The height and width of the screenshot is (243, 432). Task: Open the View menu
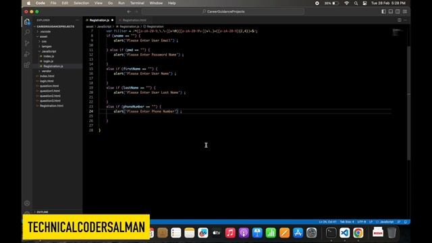click(99, 3)
